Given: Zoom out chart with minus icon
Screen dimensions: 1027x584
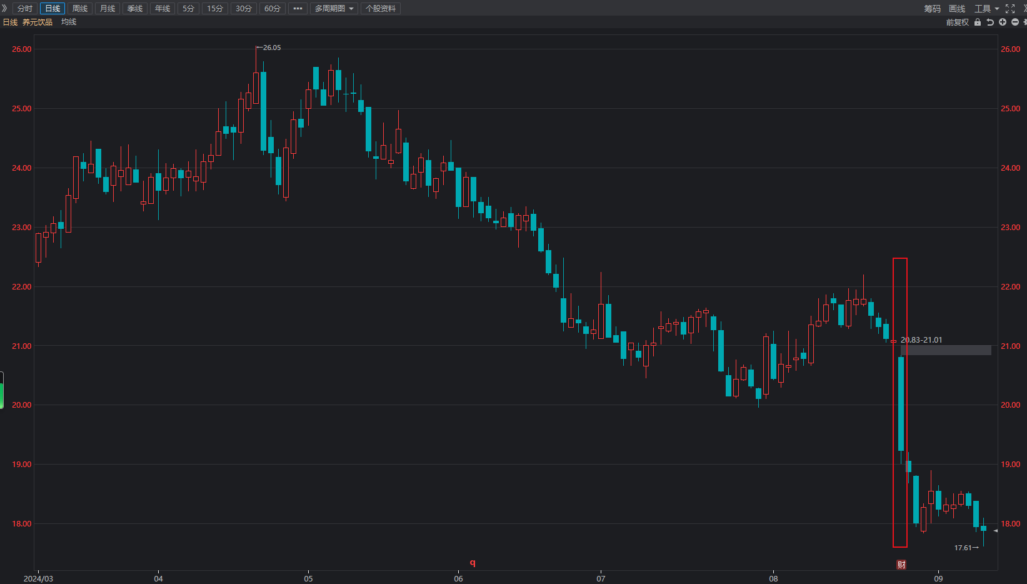Looking at the screenshot, I should tap(1015, 22).
